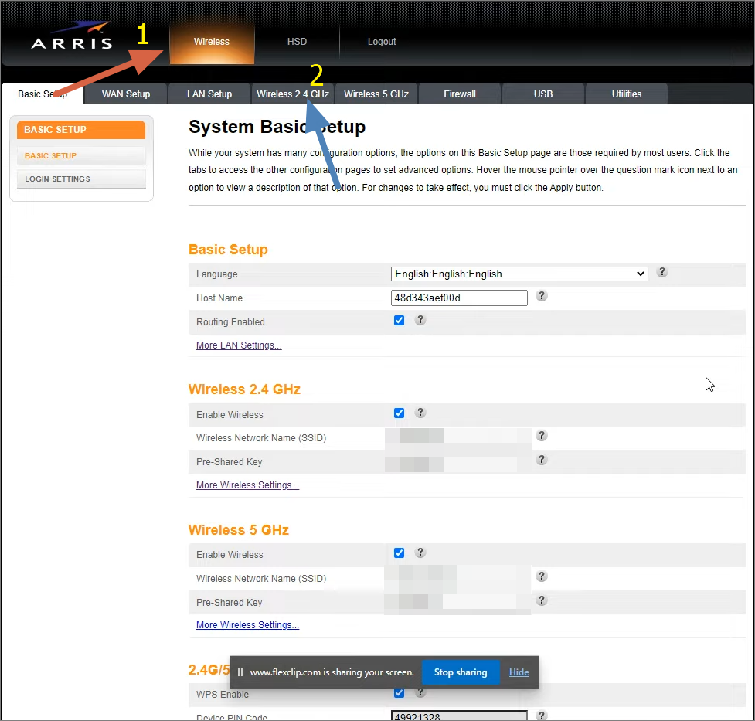The height and width of the screenshot is (721, 755).
Task: Click help icon beside 5 GHz Enable Wireless
Action: (420, 553)
